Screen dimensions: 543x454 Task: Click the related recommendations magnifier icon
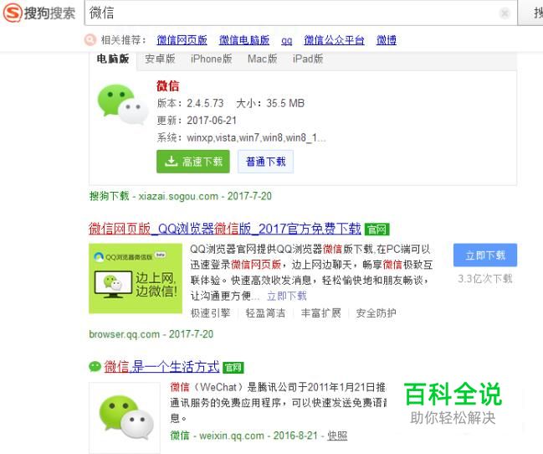[x=90, y=40]
